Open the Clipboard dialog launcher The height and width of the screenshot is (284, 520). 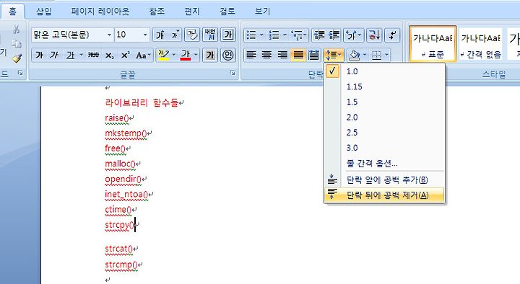pos(20,73)
